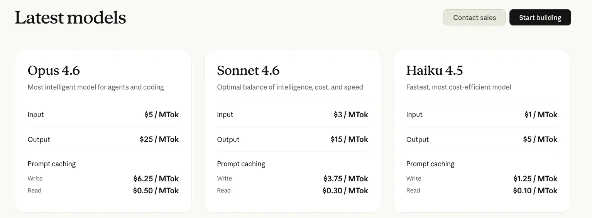Click the Opus 4.6 input price $5 / MTok
Screen dimensions: 592x218
161,115
